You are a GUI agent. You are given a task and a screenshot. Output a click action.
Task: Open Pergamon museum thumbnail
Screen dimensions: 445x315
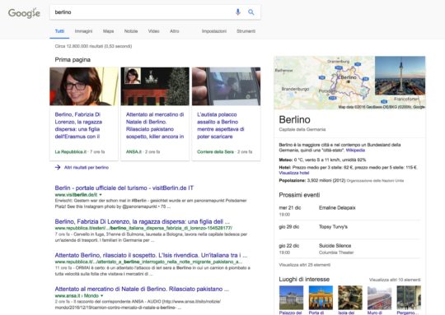tap(409, 298)
